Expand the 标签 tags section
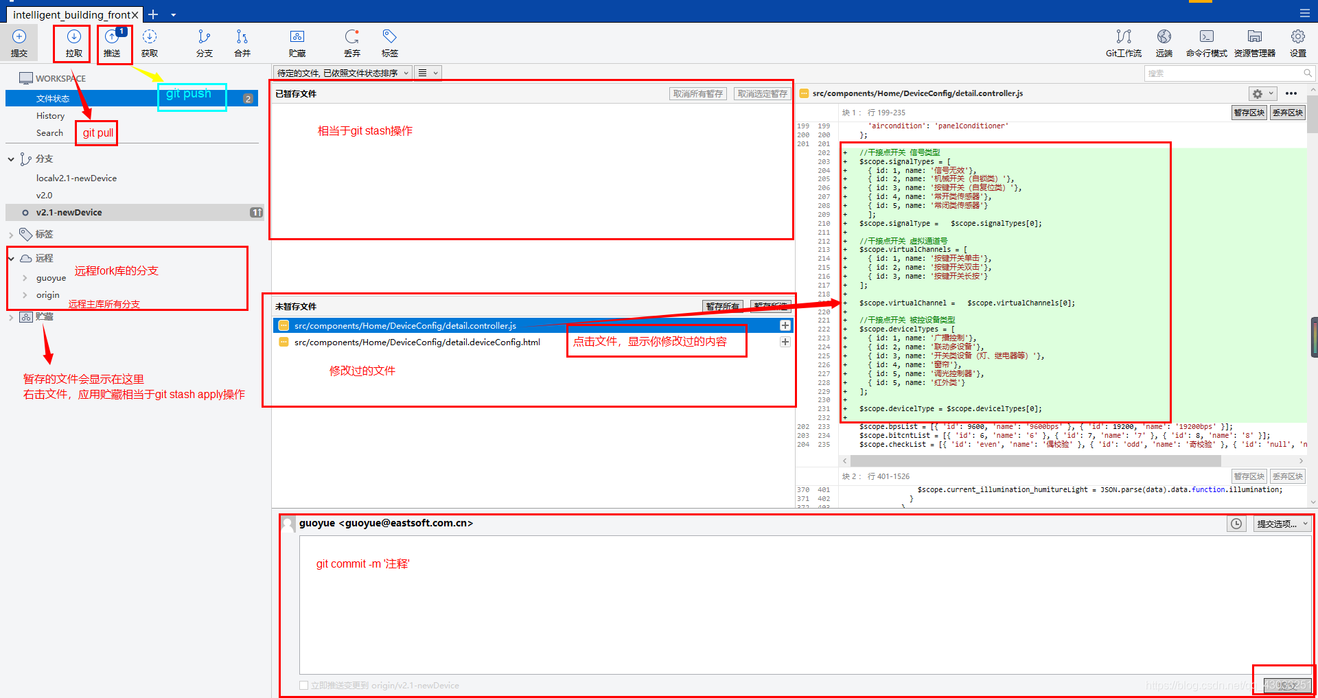This screenshot has height=698, width=1318. pyautogui.click(x=11, y=235)
